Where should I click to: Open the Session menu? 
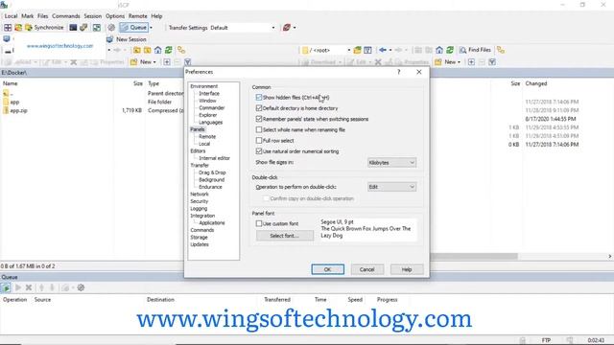pyautogui.click(x=93, y=16)
